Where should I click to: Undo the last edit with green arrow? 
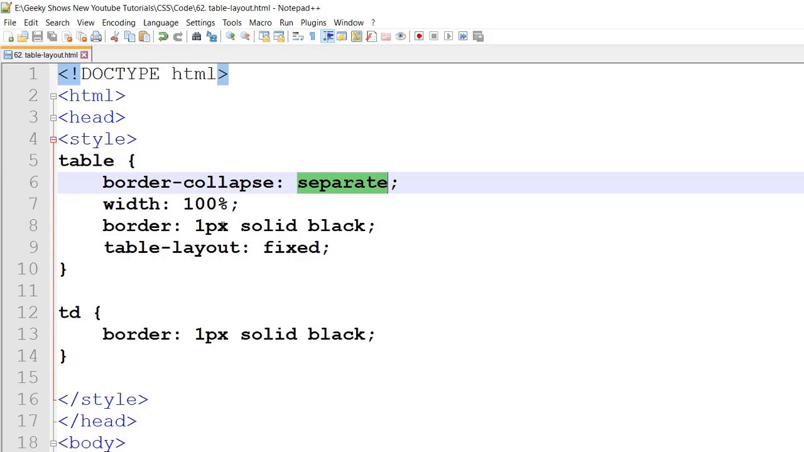[x=163, y=36]
